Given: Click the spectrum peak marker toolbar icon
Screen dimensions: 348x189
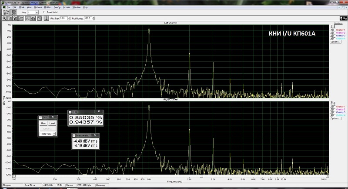Looking at the screenshot, I should (27, 19).
